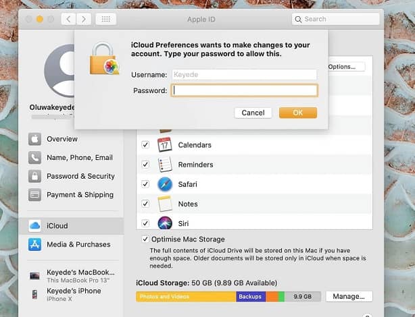Open Payment & Shipping section
Viewport: 415px width, 317px height.
point(72,195)
